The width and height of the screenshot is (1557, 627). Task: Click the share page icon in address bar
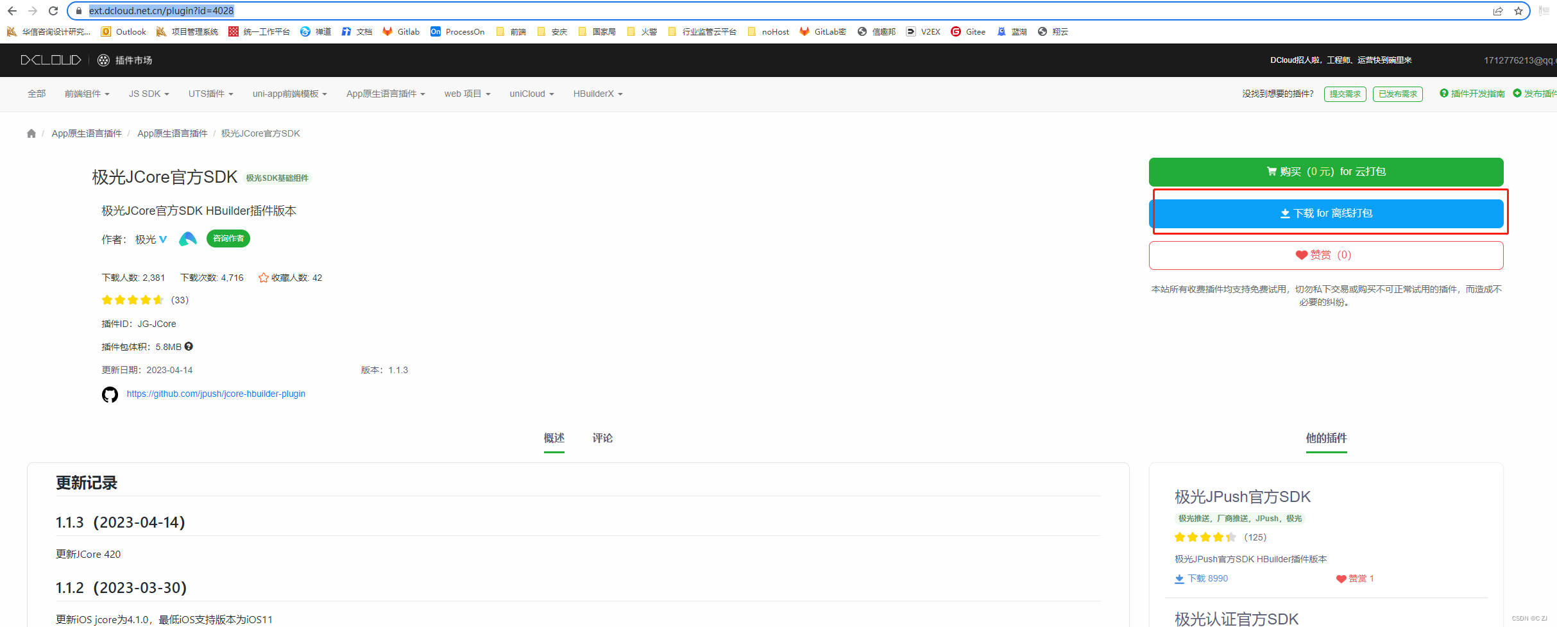1498,11
